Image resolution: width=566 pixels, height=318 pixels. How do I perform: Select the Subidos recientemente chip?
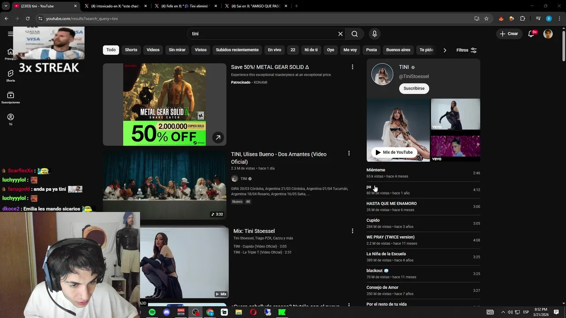(x=237, y=50)
